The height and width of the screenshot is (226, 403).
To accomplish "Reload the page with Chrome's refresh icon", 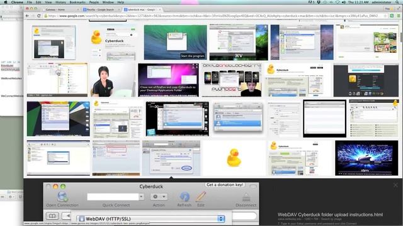I will pos(39,16).
